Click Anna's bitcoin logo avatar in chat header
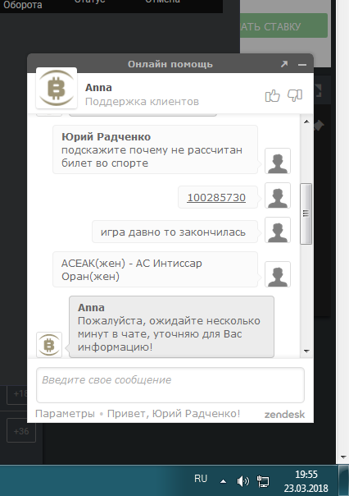349x496 pixels. [x=57, y=88]
